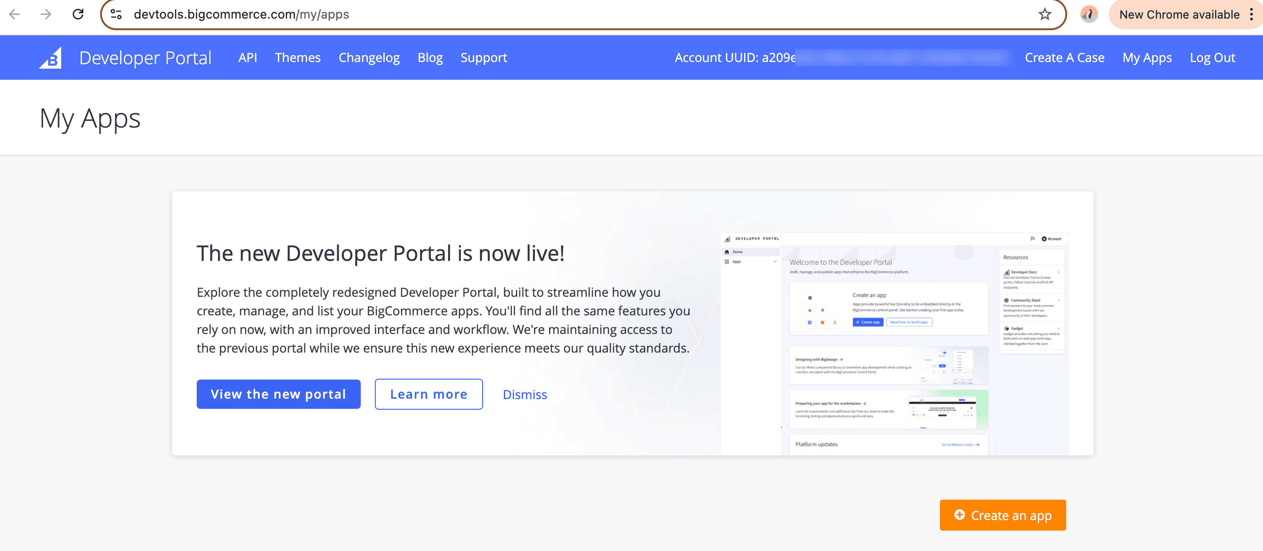1263x551 pixels.
Task: Open the Changelog nav link
Action: click(x=369, y=57)
